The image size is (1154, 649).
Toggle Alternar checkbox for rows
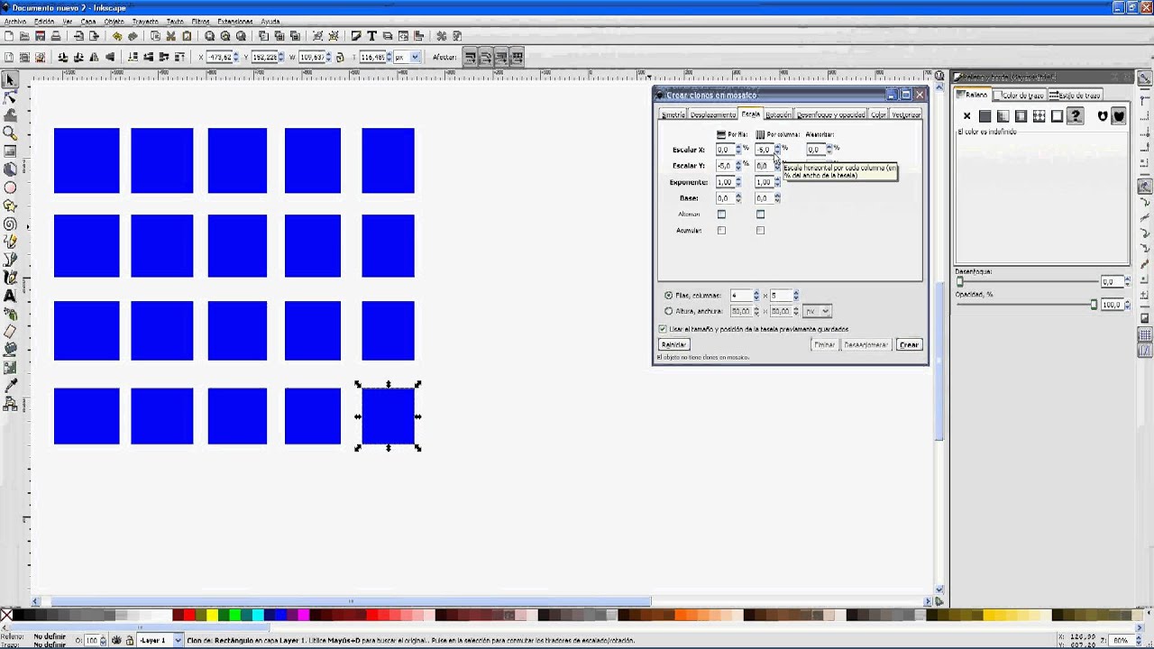tap(721, 215)
